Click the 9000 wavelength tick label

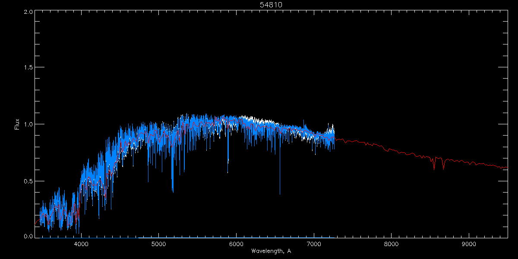tap(469, 243)
